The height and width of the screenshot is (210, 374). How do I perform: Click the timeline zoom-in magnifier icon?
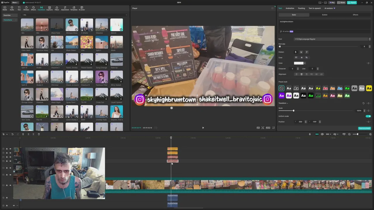pyautogui.click(x=370, y=134)
